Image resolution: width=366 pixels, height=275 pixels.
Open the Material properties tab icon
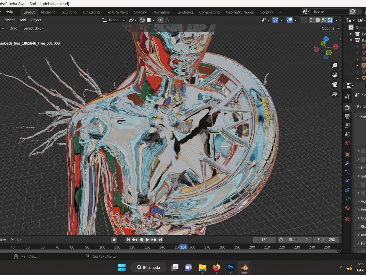click(x=347, y=208)
